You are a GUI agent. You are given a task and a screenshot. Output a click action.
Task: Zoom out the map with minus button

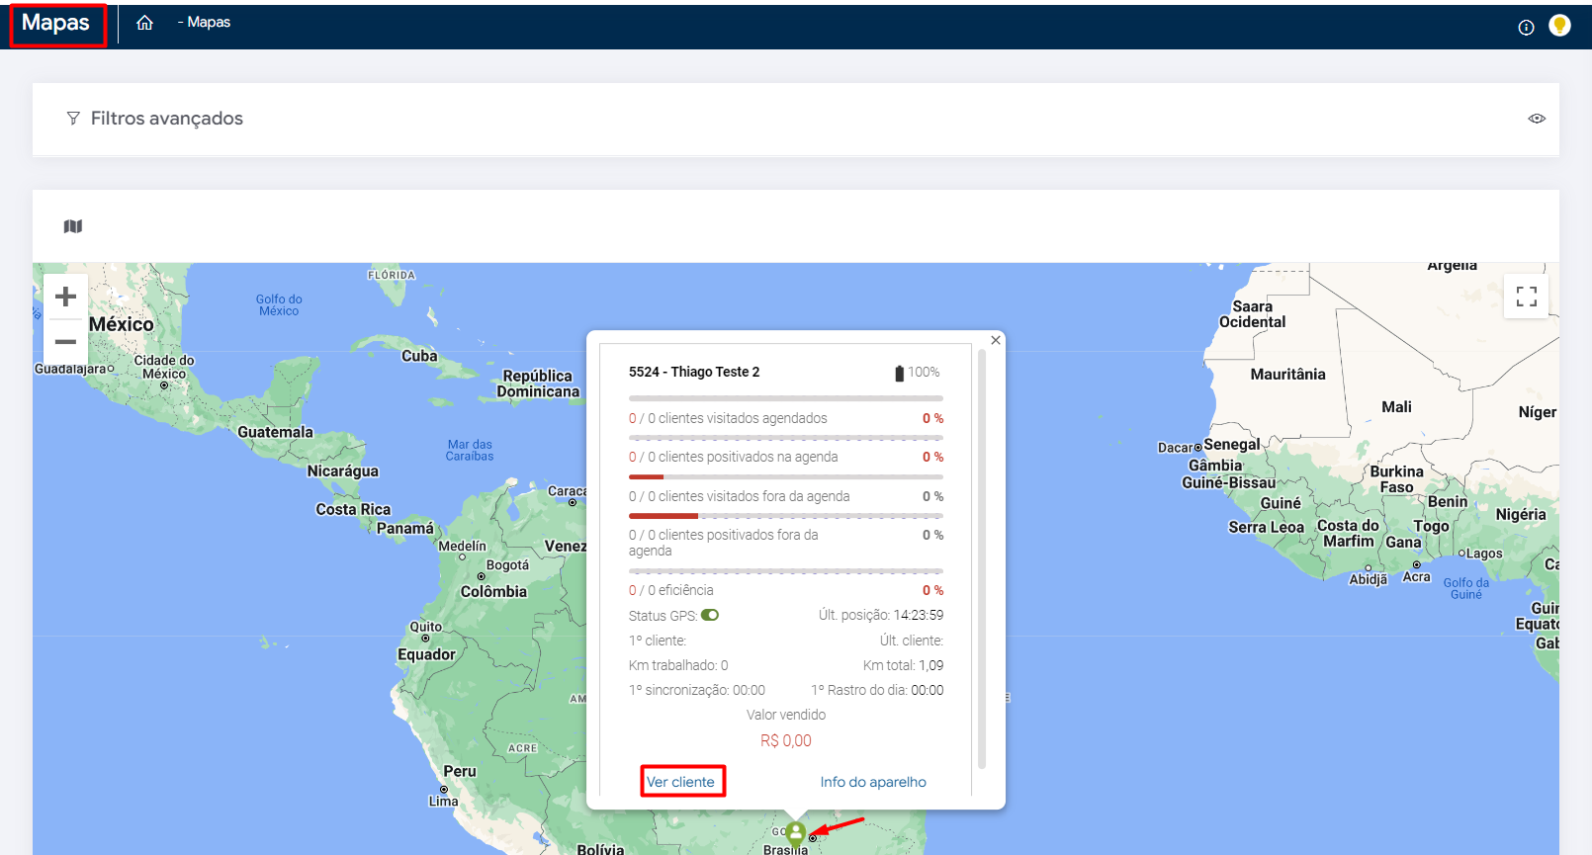(66, 342)
